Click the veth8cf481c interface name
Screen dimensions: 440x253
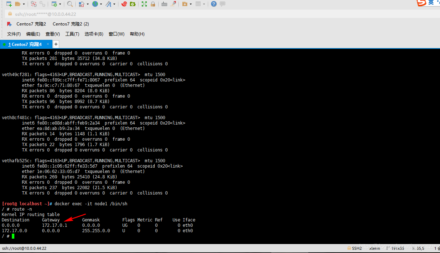(x=15, y=118)
